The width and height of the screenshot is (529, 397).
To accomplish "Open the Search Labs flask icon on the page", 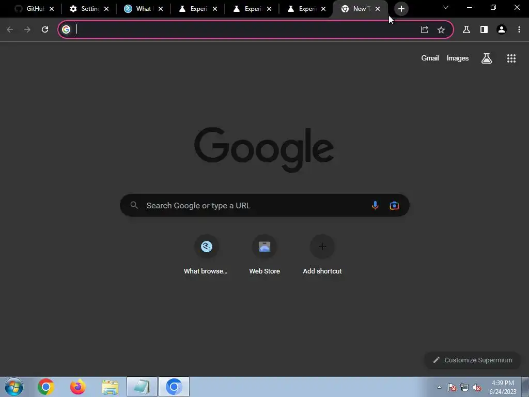I will point(487,58).
